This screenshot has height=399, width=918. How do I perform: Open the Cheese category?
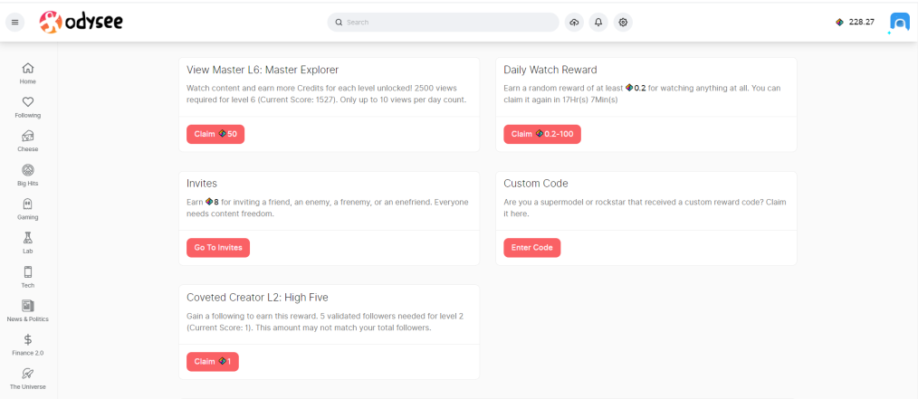27,141
